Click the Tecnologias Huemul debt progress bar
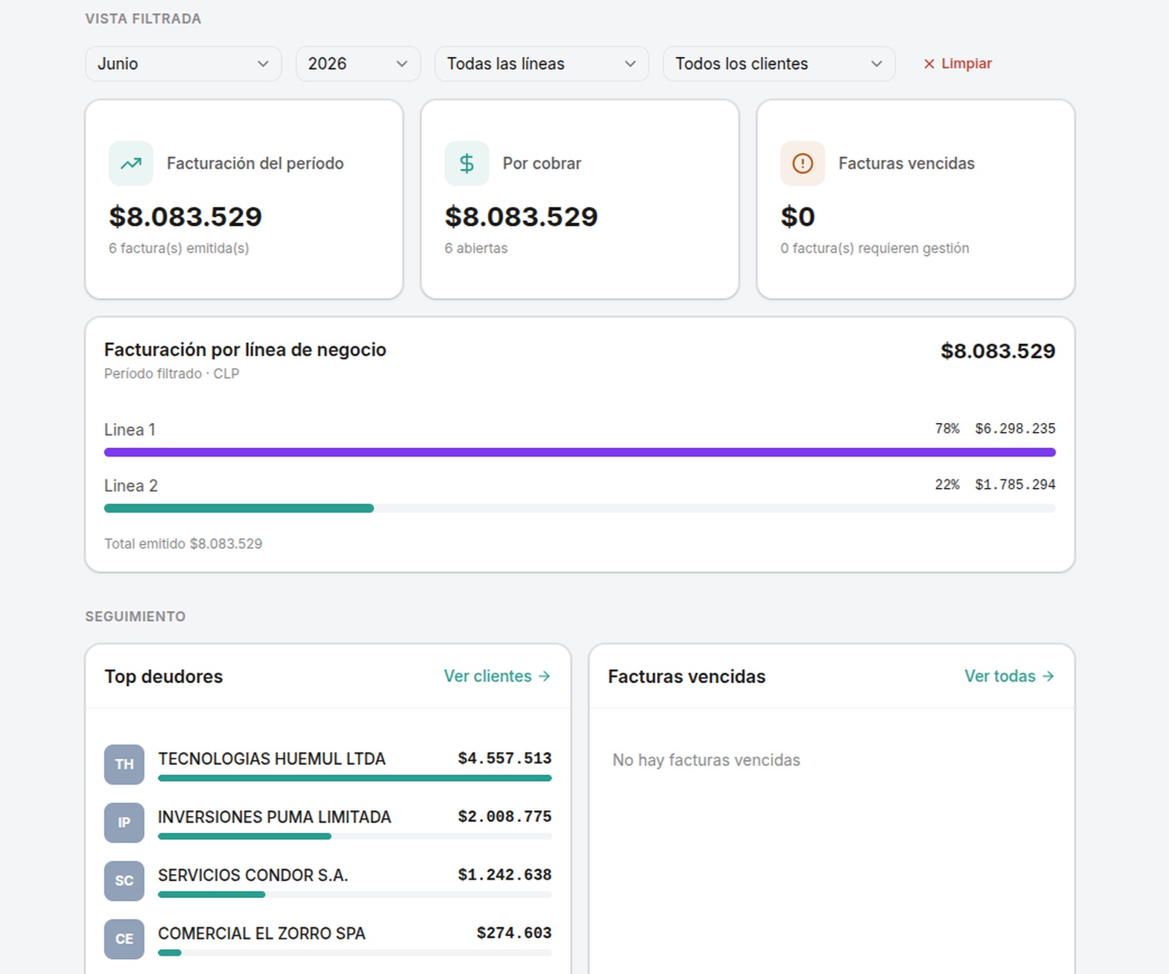This screenshot has height=974, width=1169. point(354,778)
